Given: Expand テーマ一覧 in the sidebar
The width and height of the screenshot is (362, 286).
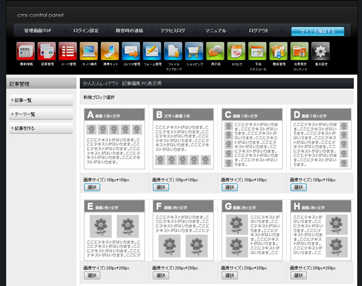Looking at the screenshot, I should [41, 114].
